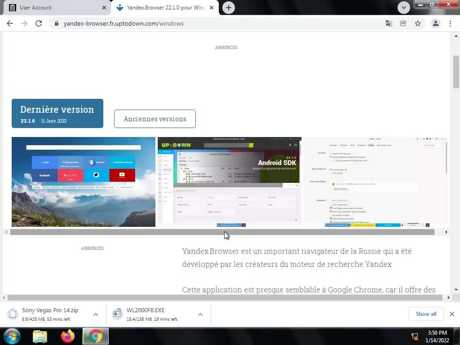Close the Yandex.Browser tab
Viewport: 460px width, 345px height.
[212, 8]
